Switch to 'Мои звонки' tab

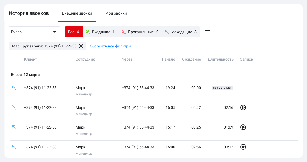116,13
